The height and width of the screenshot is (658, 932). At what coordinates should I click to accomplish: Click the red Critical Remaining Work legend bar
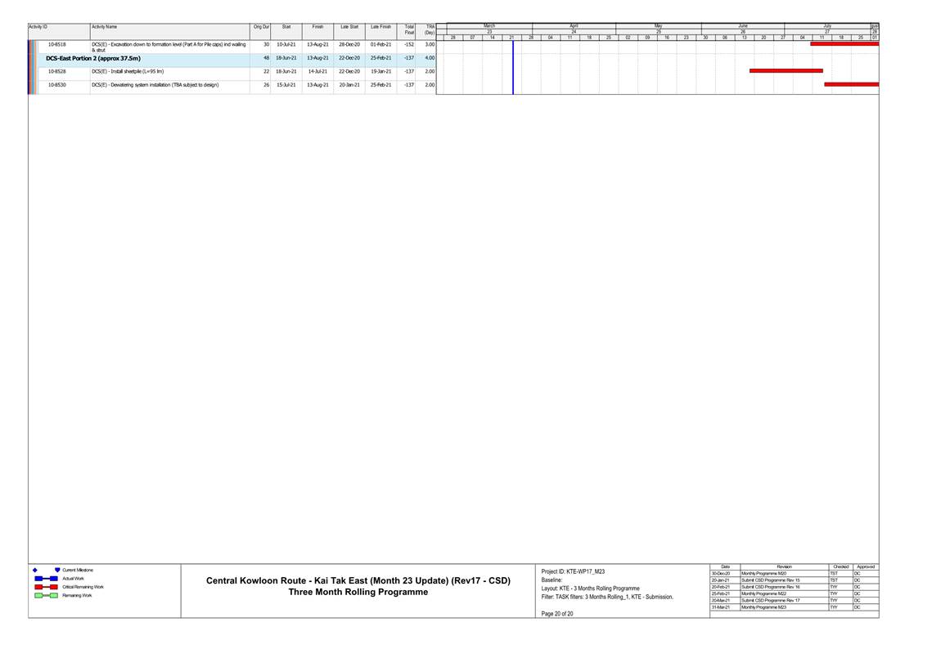(x=46, y=587)
